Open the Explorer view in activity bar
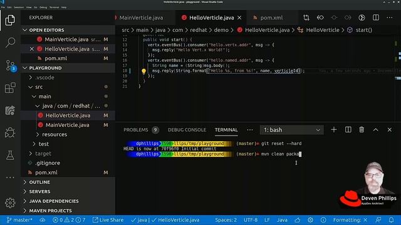The height and width of the screenshot is (225, 401). pos(10,20)
